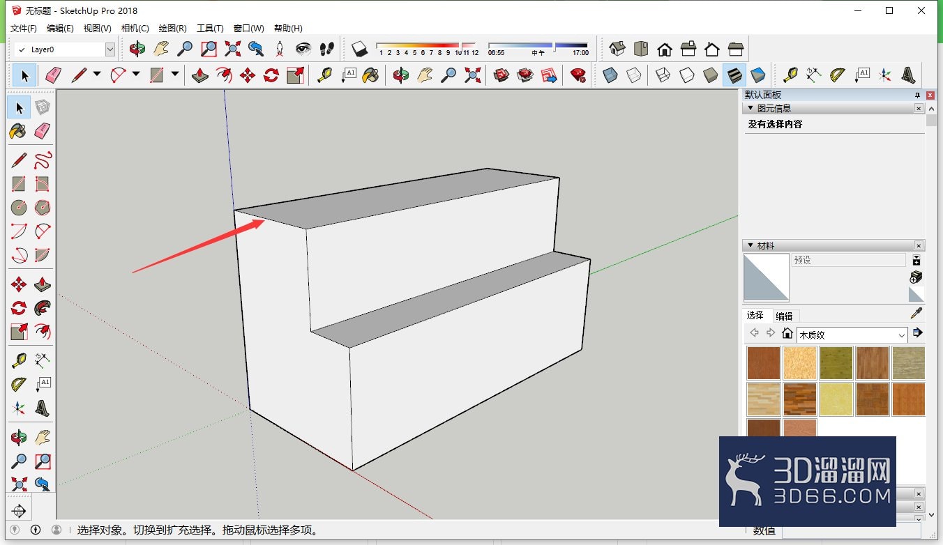Toggle Shaded With Textures face style
This screenshot has height=545, width=943.
(x=733, y=75)
